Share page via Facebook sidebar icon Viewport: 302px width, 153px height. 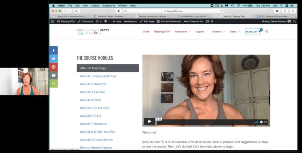point(54,50)
